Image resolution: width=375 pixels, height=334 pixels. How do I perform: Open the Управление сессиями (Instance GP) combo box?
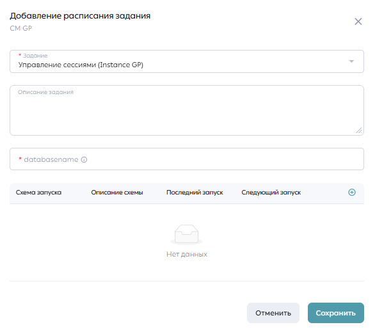point(187,61)
